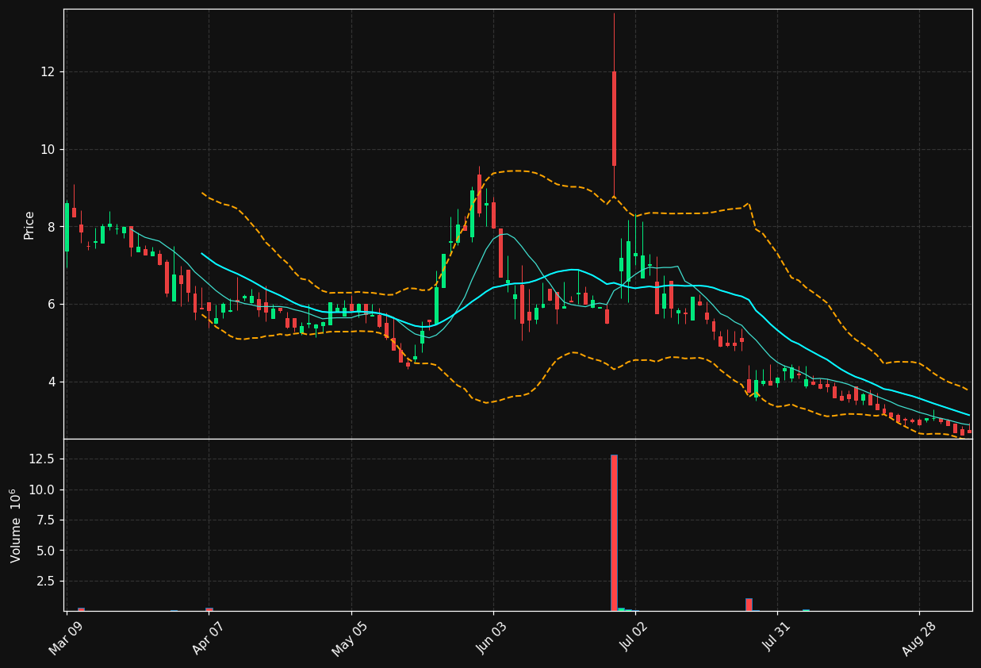Viewport: 981px width, 668px height.
Task: Click the volume axis value 2.5
Action: (x=47, y=582)
